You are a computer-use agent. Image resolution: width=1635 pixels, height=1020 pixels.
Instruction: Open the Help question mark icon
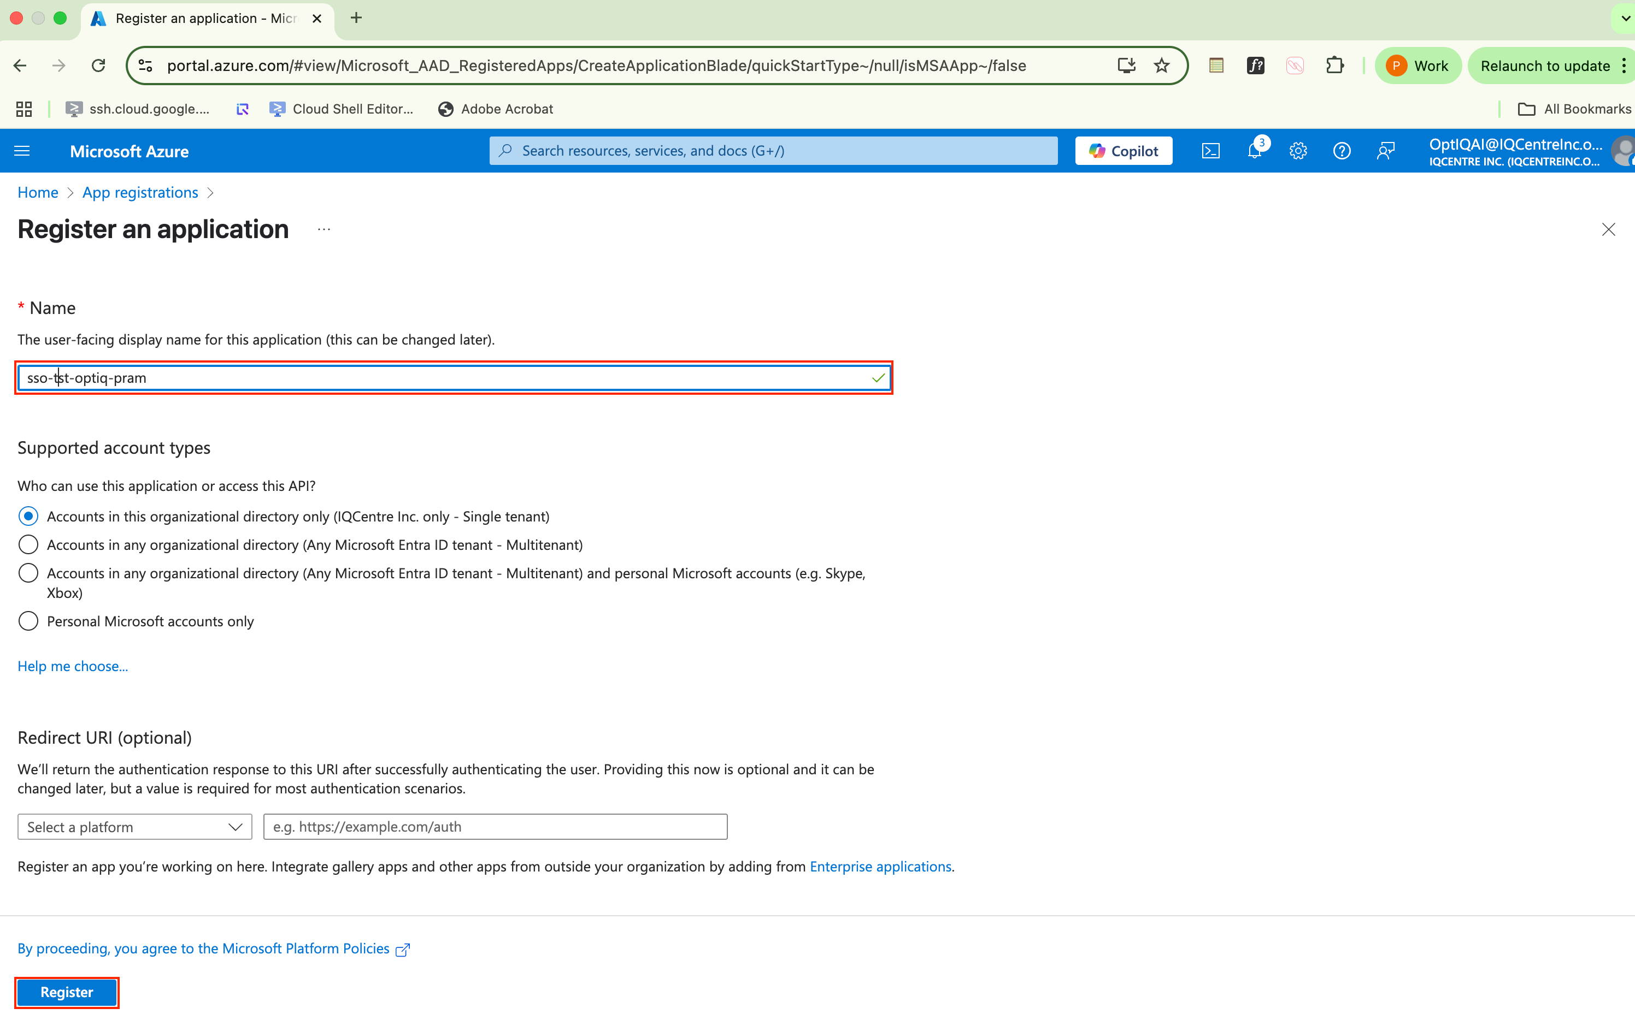[1342, 151]
